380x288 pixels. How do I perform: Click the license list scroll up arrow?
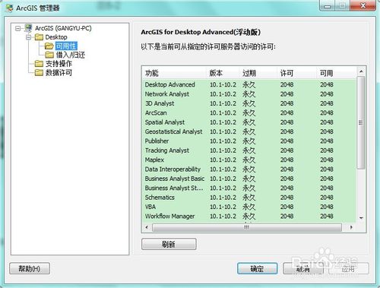[x=361, y=71]
